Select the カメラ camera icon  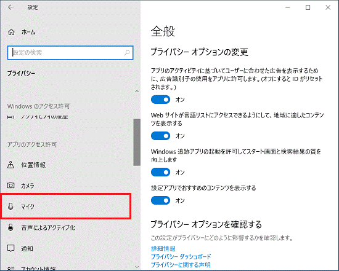(x=11, y=186)
